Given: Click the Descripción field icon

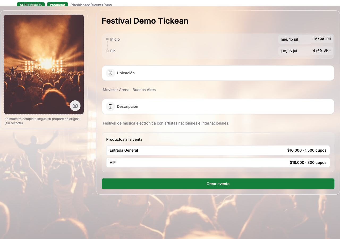Looking at the screenshot, I should click(110, 106).
